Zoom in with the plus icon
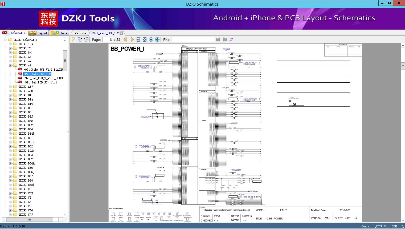This screenshot has width=405, height=229. (x=157, y=39)
